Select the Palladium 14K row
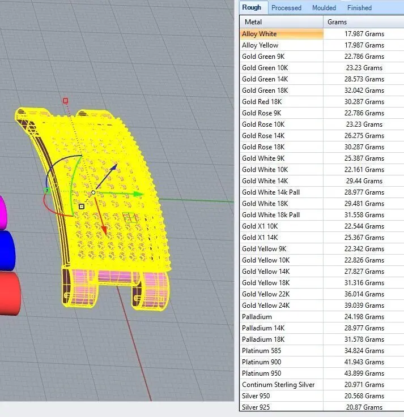Screen dimensions: 404x417 322,328
